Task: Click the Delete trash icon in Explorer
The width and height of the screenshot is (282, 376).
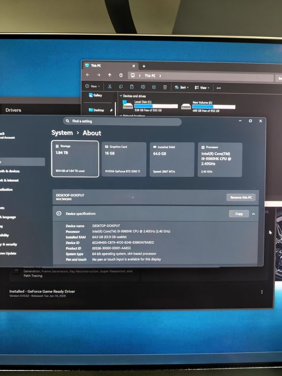Action: (x=165, y=87)
